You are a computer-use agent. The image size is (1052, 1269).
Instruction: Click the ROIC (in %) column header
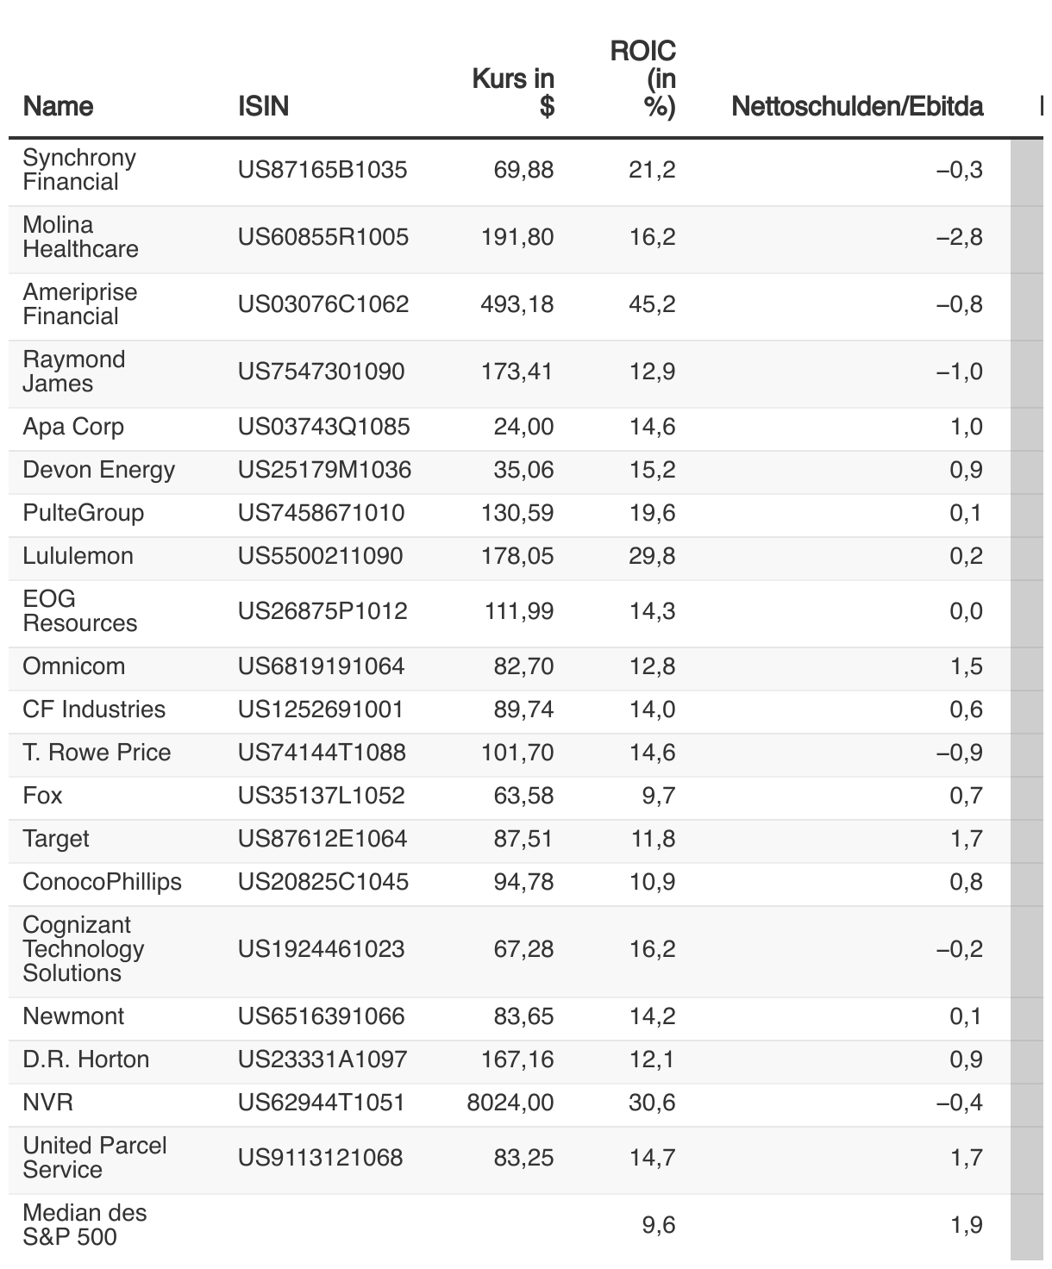click(x=642, y=78)
